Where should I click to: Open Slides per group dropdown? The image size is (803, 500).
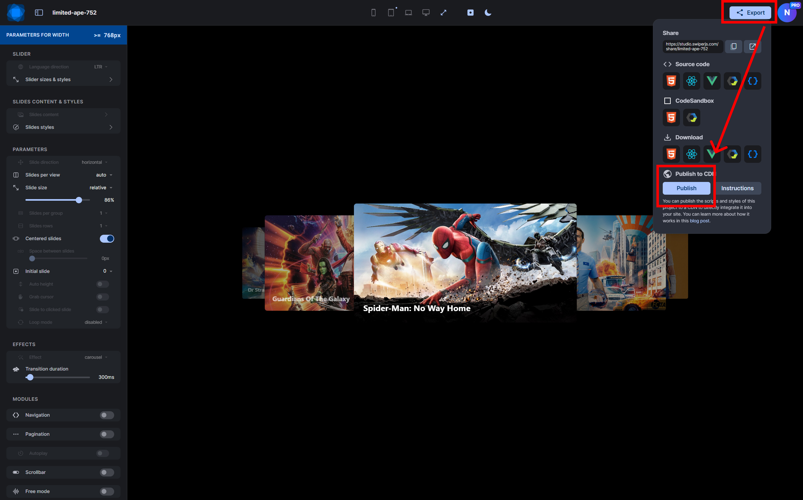(x=103, y=213)
